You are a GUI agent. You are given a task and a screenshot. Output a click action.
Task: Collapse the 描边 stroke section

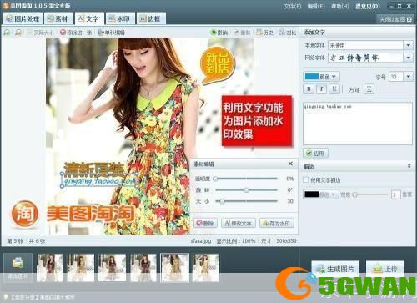click(x=409, y=166)
